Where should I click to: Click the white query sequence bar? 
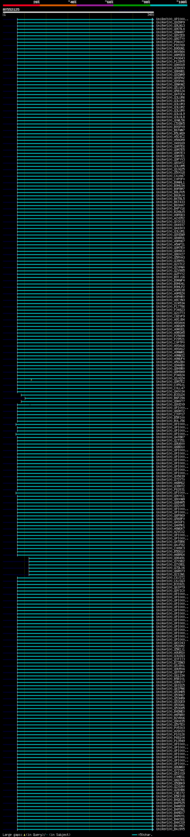coord(78,12)
